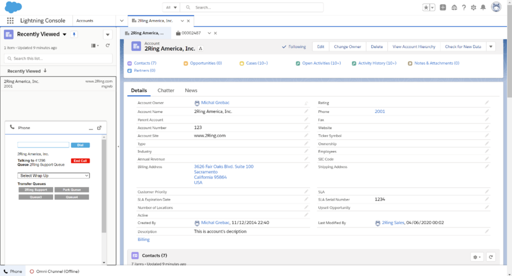Switch to the Chatter tab
Viewport: 512px width, 276px height.
[166, 90]
